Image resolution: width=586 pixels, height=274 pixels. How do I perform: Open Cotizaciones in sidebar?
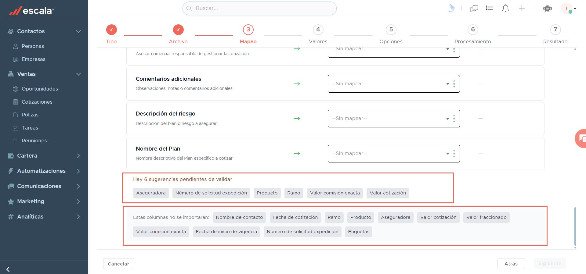(37, 102)
